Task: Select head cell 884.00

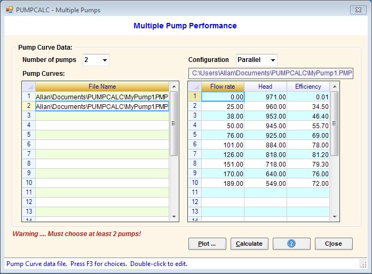Action: (265, 145)
